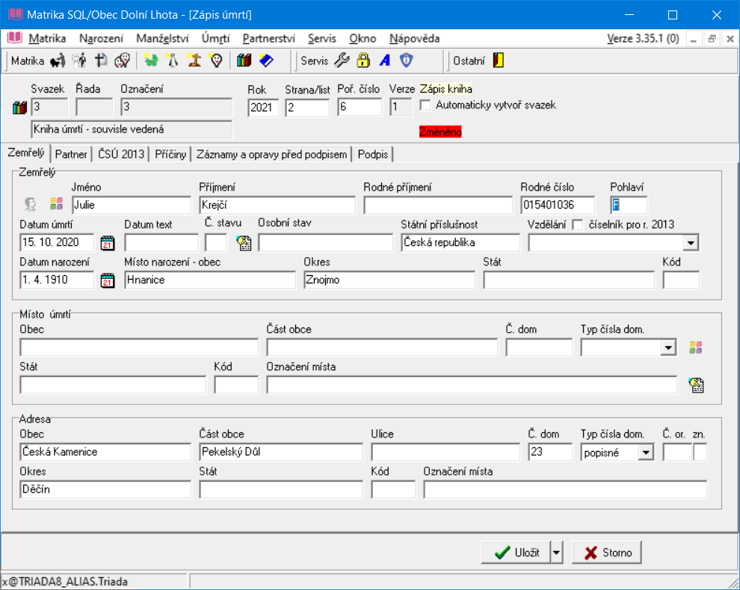740x590 pixels.
Task: Toggle the číselník pro r. 2013 checkbox
Action: [x=577, y=224]
